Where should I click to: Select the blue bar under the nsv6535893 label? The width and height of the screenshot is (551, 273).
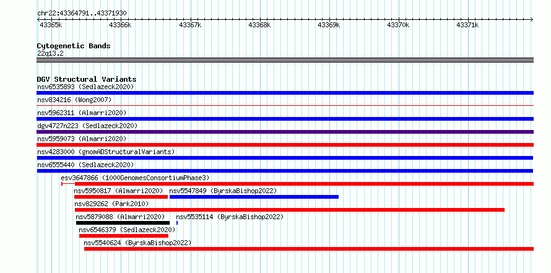285,93
